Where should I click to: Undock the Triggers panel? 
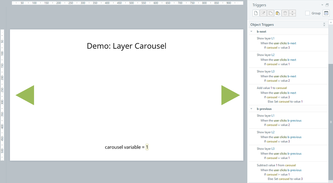(x=327, y=5)
